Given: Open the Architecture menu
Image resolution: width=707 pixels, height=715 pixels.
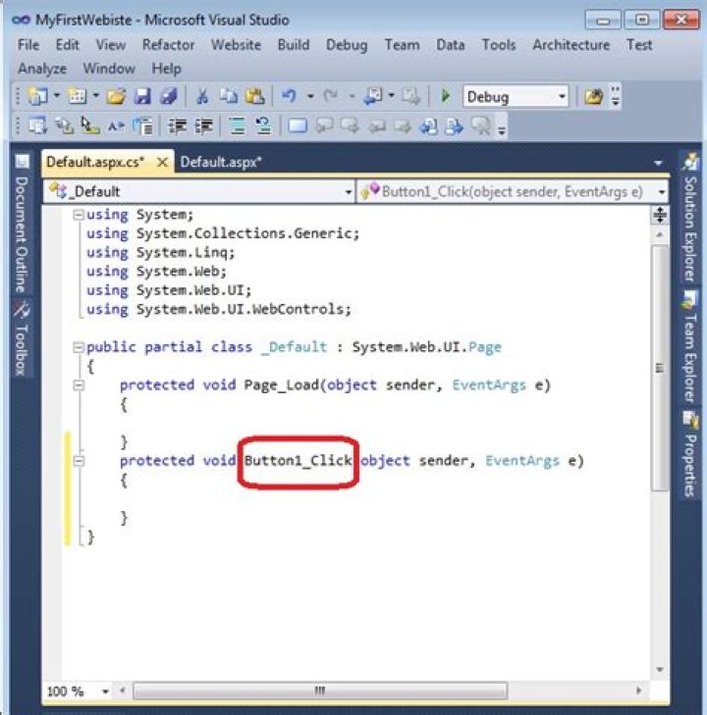Looking at the screenshot, I should tap(571, 45).
